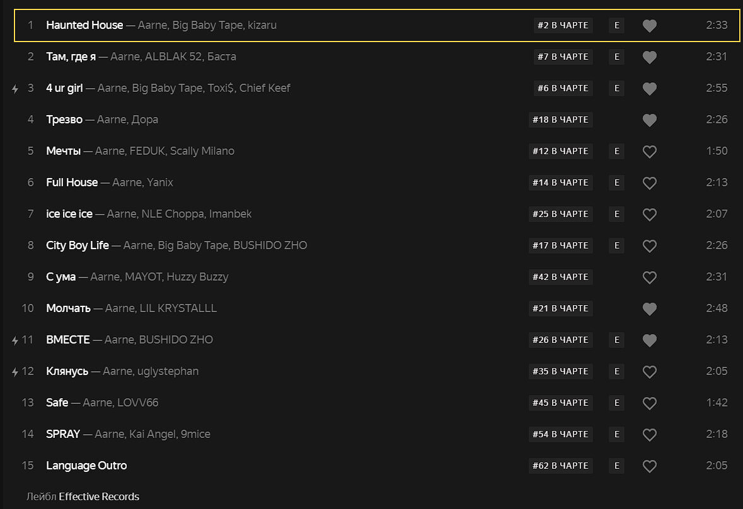Like the Safe track

point(649,403)
